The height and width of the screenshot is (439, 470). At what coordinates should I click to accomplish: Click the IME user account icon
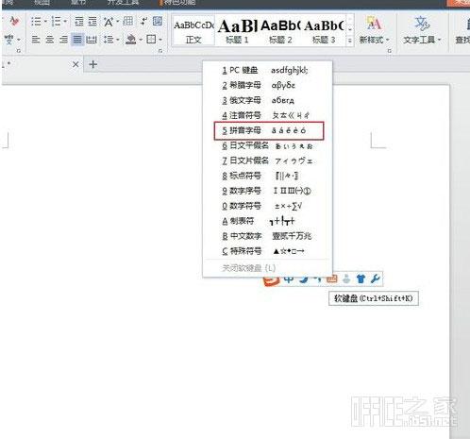[346, 279]
